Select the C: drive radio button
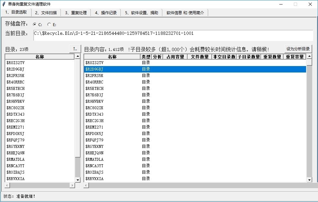Viewport: 318px width, 202px height. 34,24
